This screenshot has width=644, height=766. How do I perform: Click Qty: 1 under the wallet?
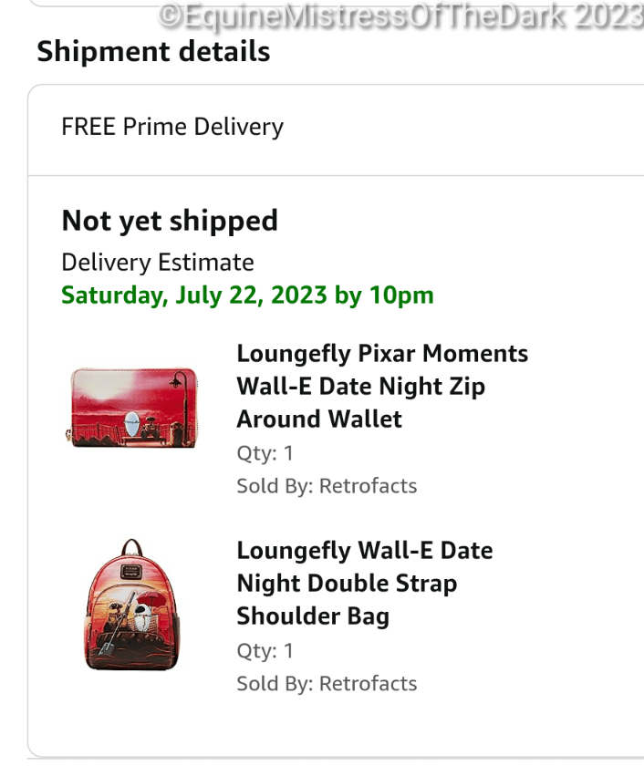(265, 453)
